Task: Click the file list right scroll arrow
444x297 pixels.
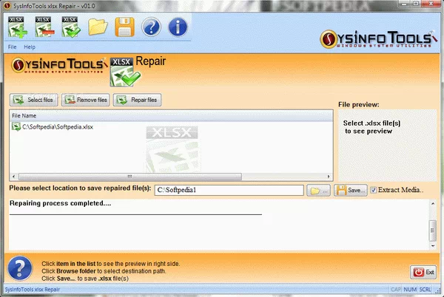Action: coord(329,177)
